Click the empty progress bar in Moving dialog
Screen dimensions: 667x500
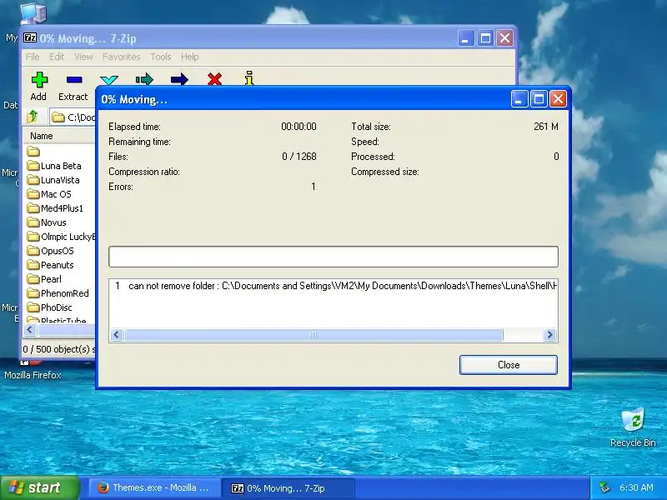pyautogui.click(x=333, y=257)
